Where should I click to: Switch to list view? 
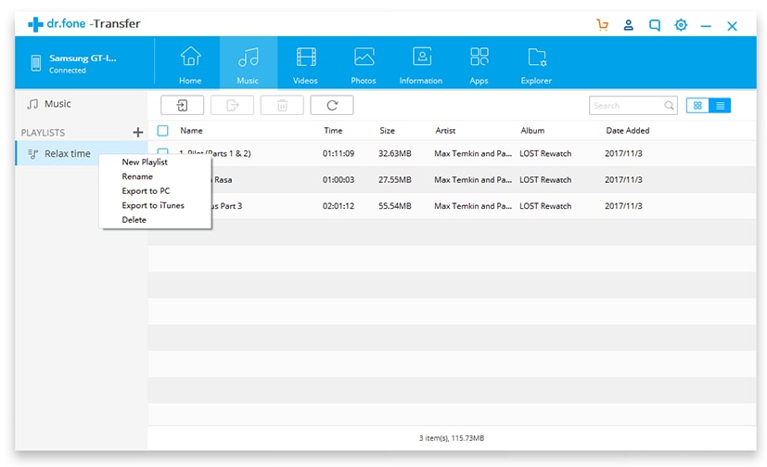(x=720, y=105)
